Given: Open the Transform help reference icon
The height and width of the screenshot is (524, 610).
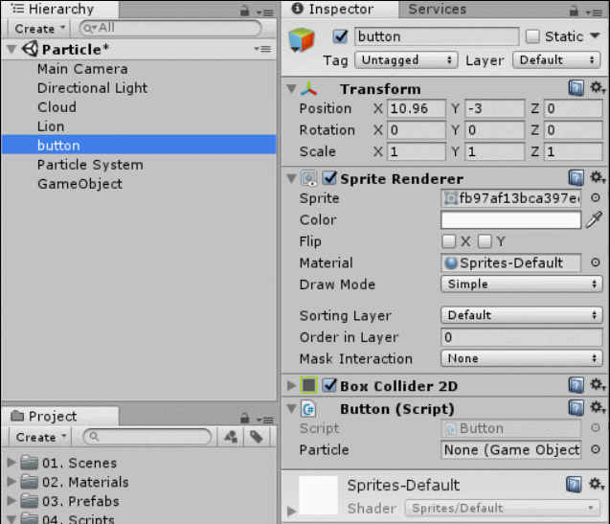Looking at the screenshot, I should pos(576,88).
